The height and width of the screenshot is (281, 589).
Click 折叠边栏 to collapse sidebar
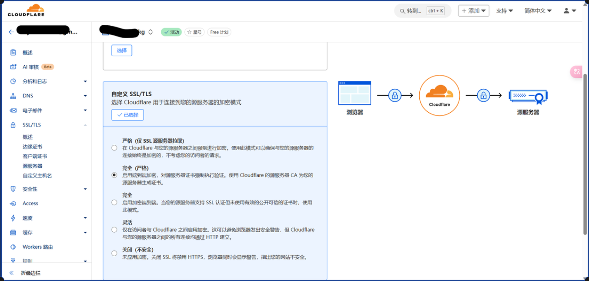click(x=30, y=273)
